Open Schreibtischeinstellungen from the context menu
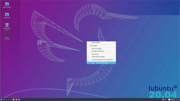Viewport: 180px width, 101px height. click(101, 63)
